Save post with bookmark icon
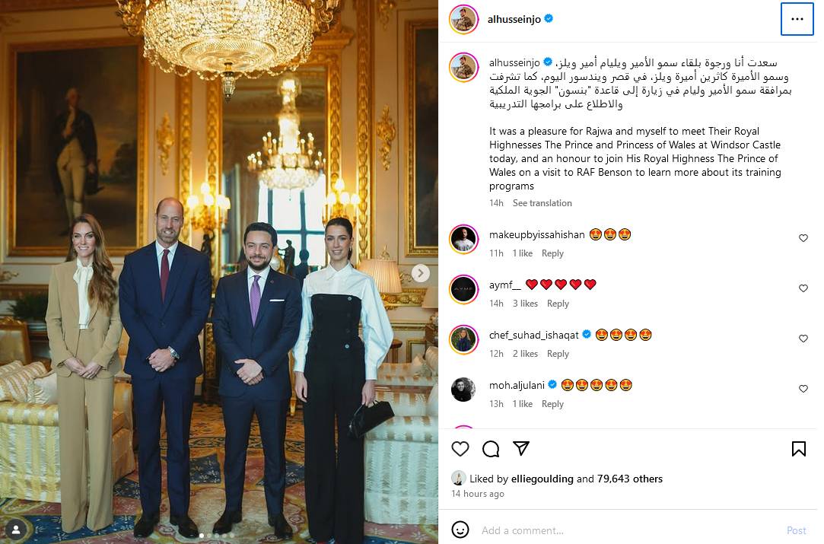 798,448
